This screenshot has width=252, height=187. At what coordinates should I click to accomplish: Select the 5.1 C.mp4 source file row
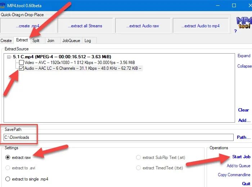click(62, 57)
